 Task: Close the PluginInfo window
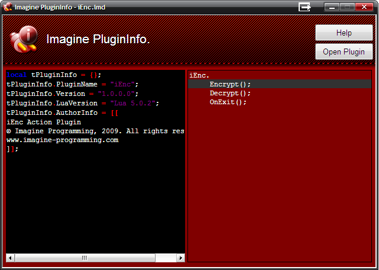pos(364,7)
